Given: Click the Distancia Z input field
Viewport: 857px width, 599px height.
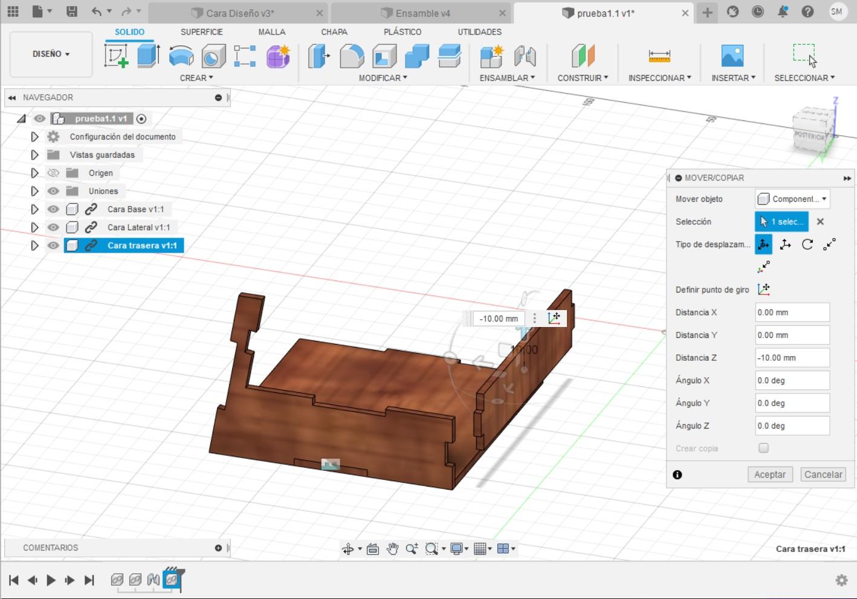Looking at the screenshot, I should click(x=792, y=358).
